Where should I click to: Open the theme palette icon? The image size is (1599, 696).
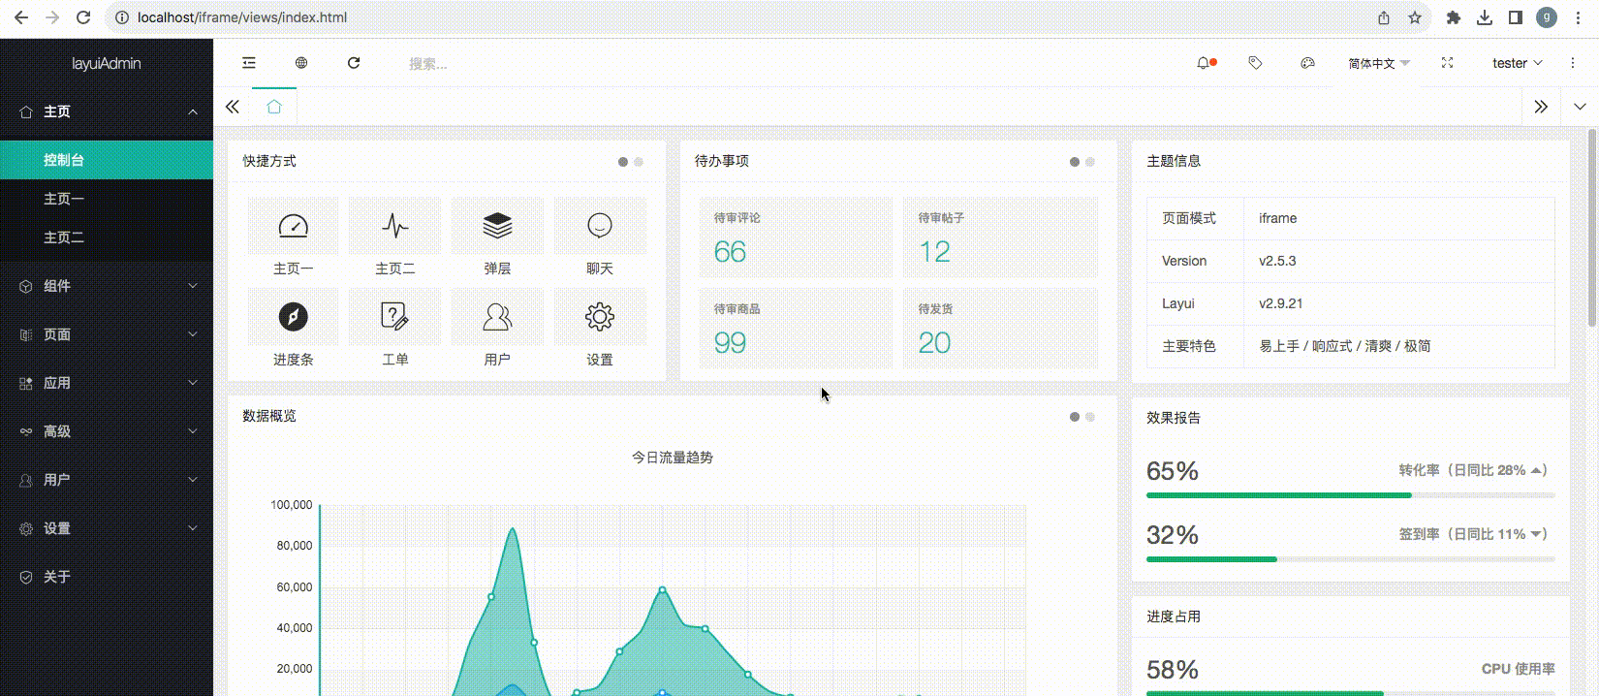coord(1307,63)
